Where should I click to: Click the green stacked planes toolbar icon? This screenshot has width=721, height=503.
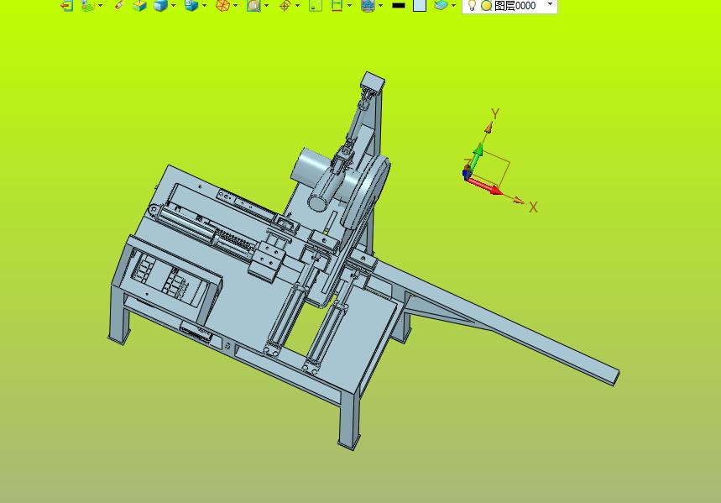coord(87,6)
